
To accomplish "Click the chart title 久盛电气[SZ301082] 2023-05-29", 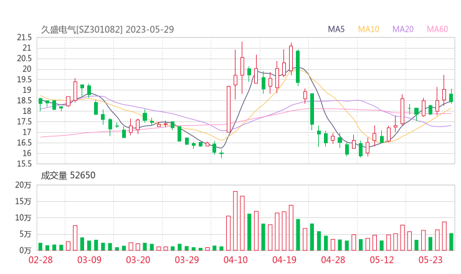I will click(107, 29).
